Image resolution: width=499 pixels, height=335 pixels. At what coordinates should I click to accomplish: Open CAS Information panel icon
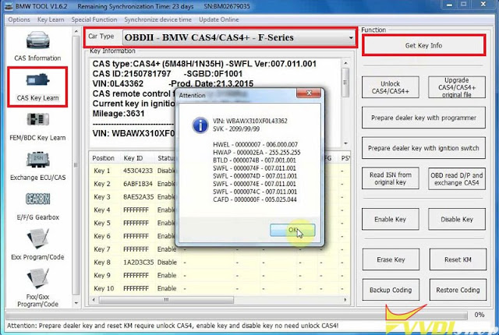click(38, 40)
